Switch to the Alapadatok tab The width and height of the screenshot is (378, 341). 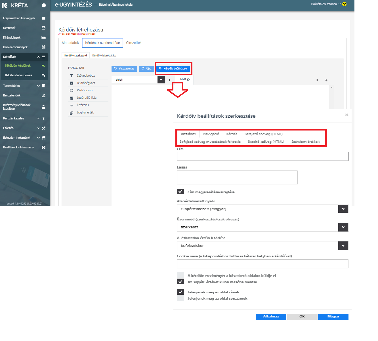coord(70,43)
